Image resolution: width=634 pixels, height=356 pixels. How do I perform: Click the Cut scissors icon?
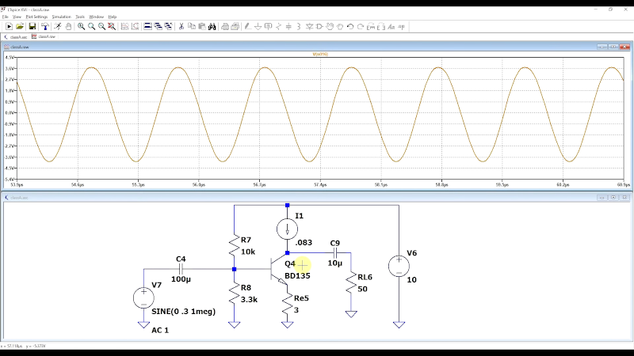pos(181,26)
